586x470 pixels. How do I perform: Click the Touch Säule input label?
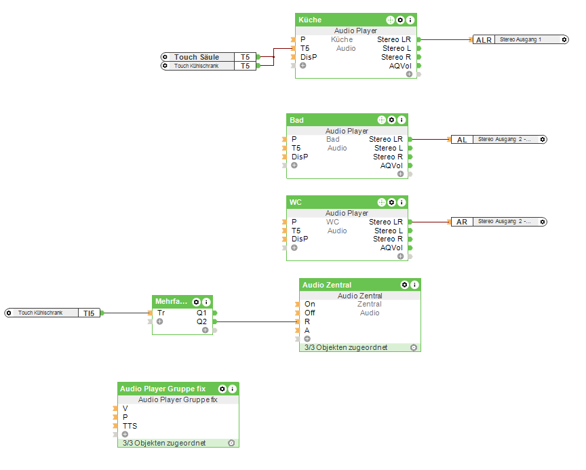tap(197, 57)
